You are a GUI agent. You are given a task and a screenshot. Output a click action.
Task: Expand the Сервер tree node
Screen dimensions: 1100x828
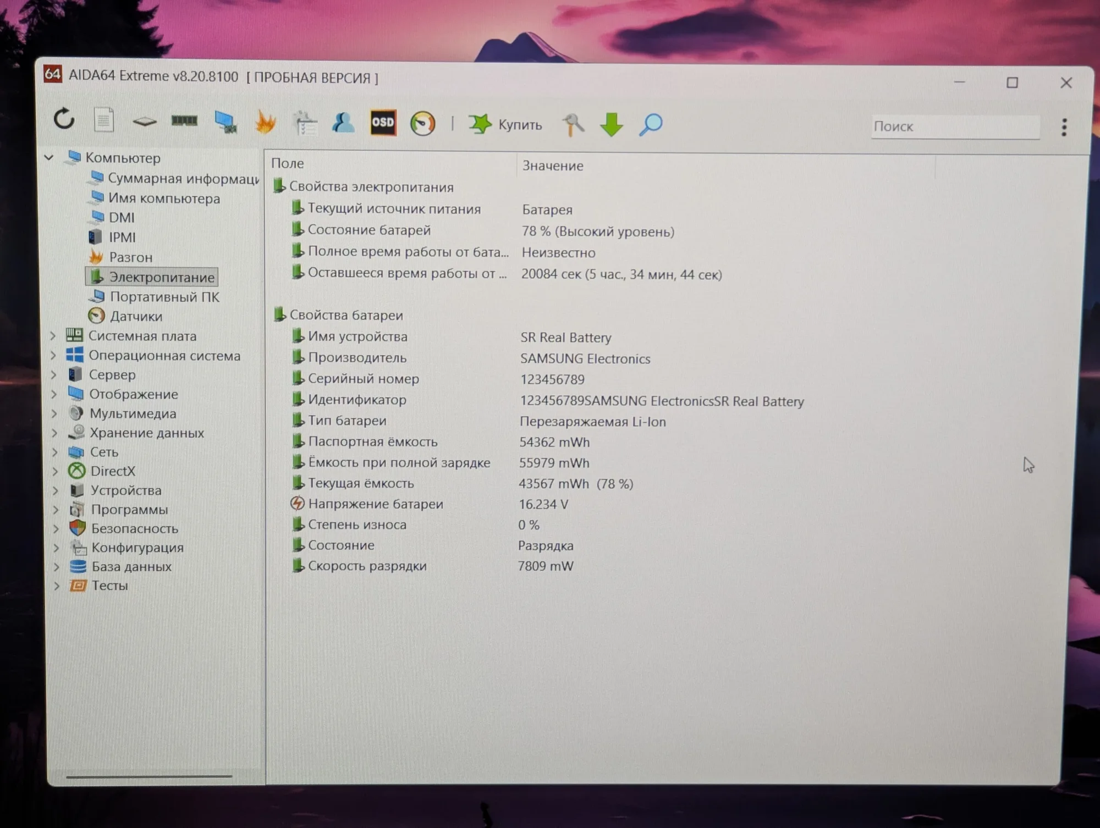pyautogui.click(x=53, y=375)
